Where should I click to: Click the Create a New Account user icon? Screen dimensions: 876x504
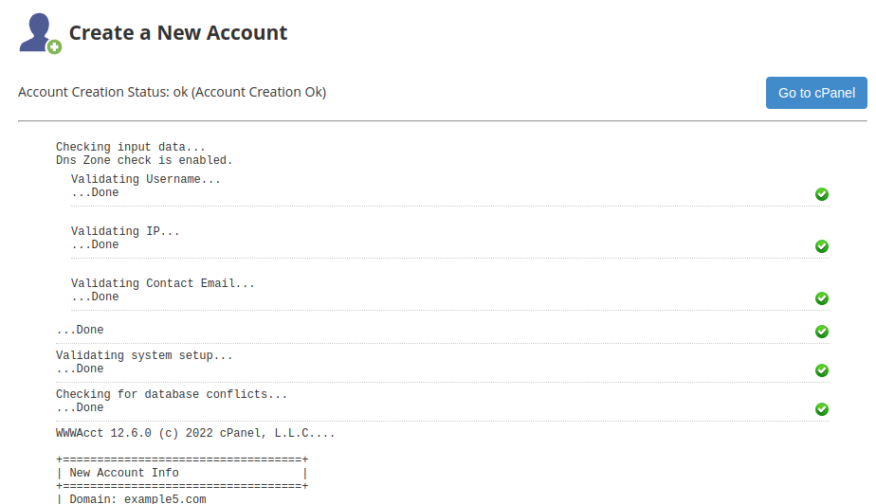pos(40,33)
